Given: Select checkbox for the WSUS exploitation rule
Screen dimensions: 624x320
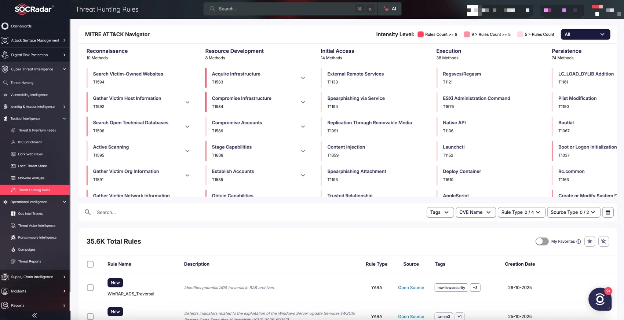Looking at the screenshot, I should (90, 317).
